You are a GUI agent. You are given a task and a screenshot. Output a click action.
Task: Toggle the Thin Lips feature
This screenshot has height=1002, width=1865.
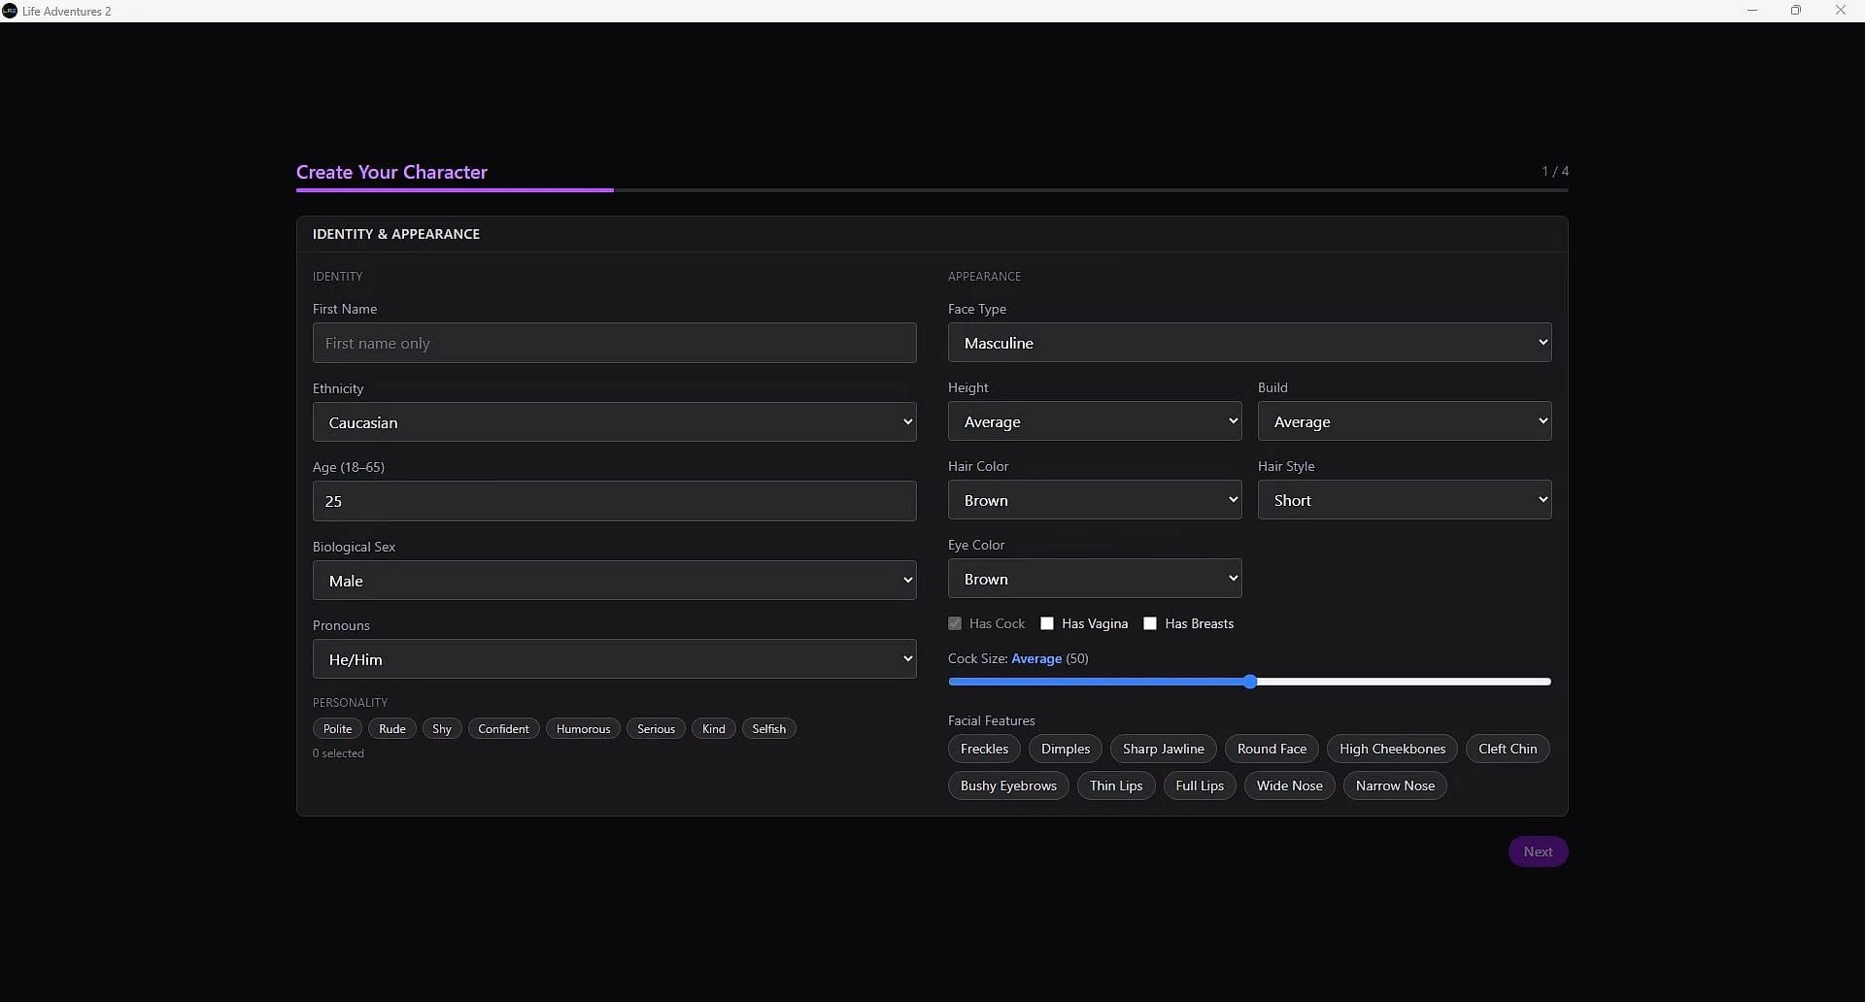coord(1116,785)
